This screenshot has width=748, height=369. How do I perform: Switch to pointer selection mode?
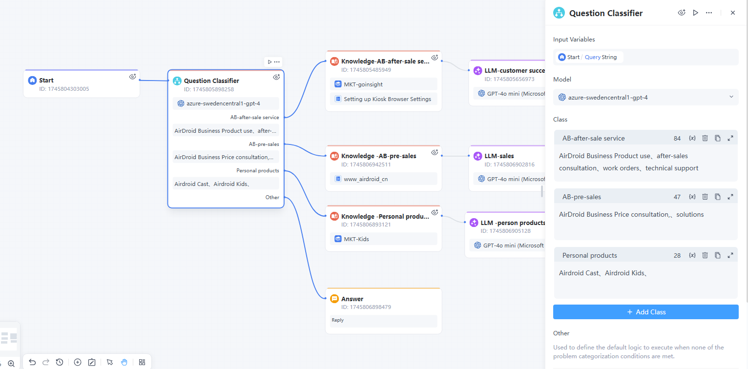110,362
